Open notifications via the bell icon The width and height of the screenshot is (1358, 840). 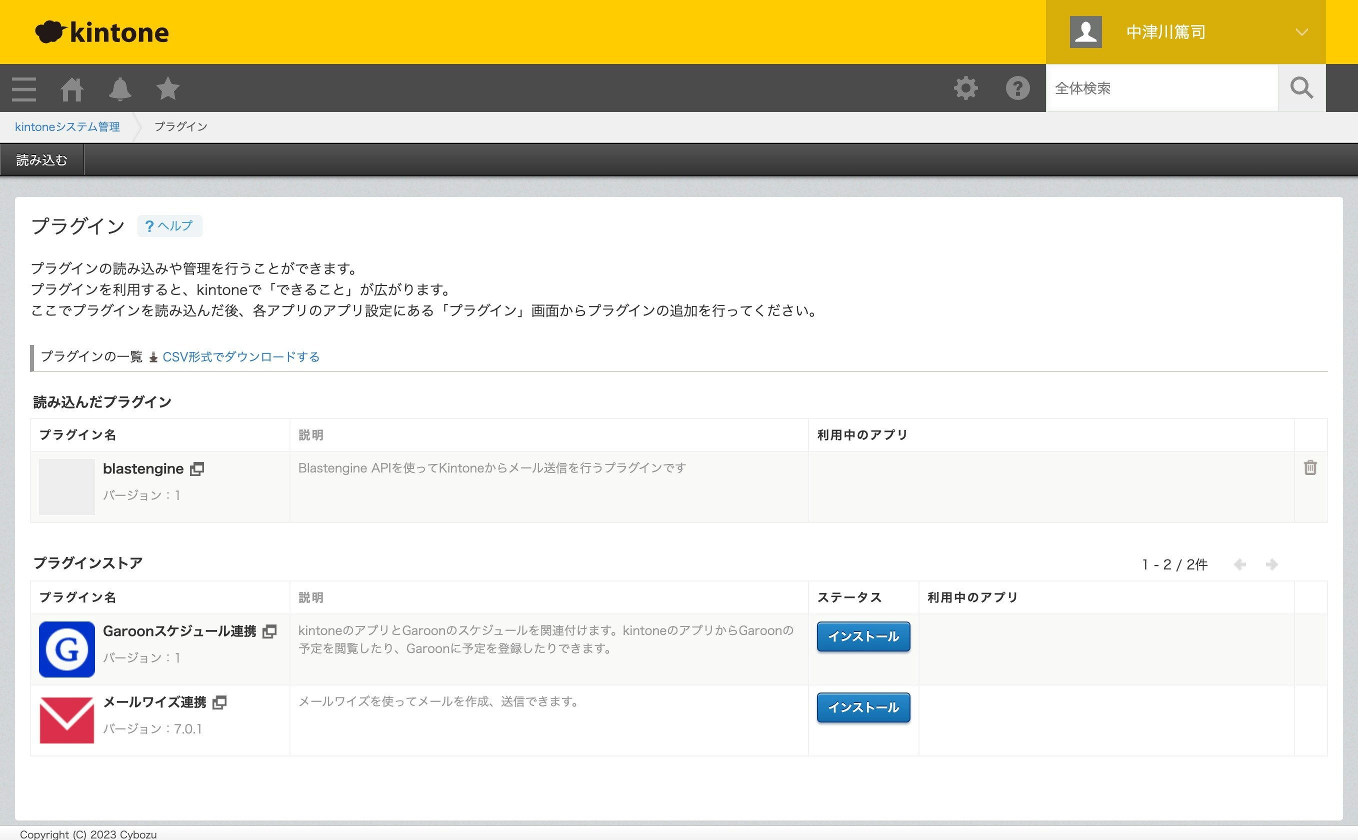pos(120,88)
